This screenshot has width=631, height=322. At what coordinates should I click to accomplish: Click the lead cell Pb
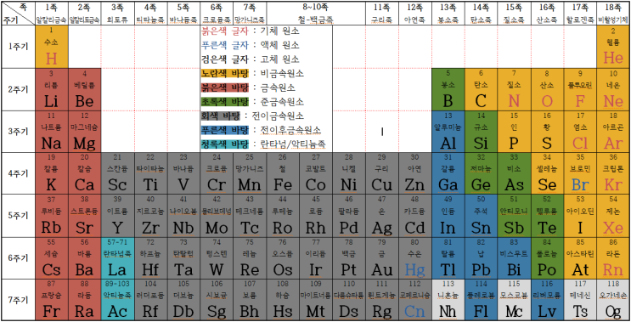(x=482, y=258)
